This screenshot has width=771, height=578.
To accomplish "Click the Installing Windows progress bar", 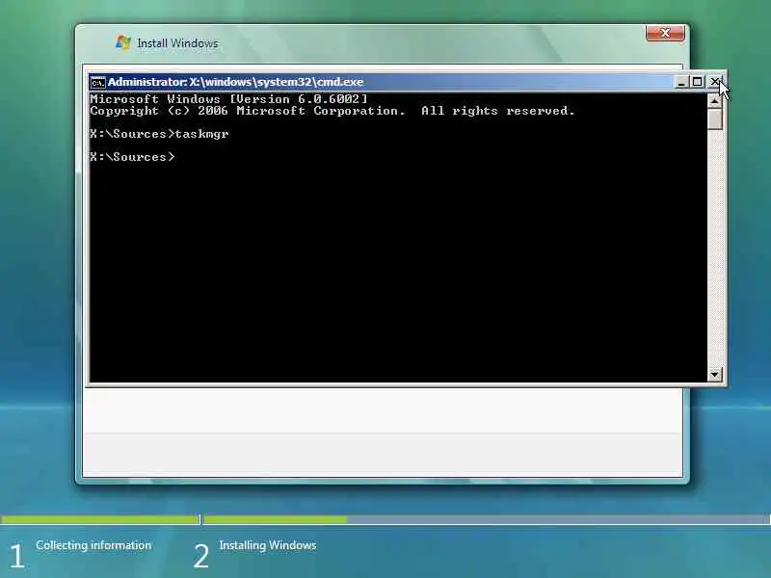I will point(487,519).
